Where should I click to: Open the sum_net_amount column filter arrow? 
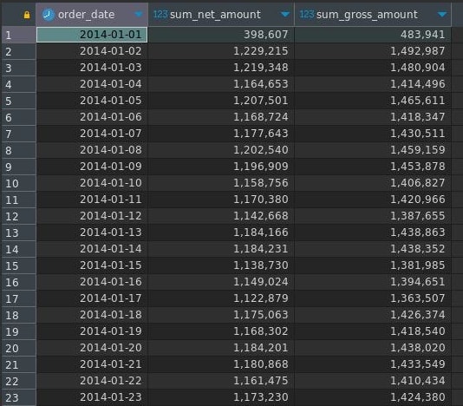[x=285, y=14]
